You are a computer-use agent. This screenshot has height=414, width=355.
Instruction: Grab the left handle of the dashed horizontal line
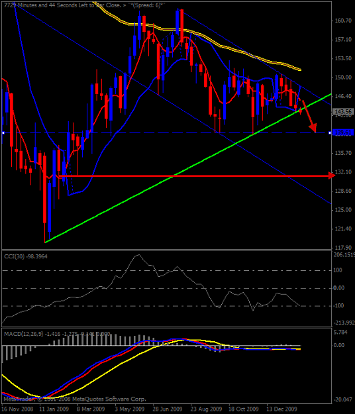point(3,132)
